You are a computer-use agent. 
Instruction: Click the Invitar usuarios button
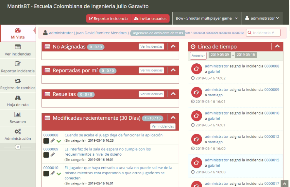[x=150, y=19]
